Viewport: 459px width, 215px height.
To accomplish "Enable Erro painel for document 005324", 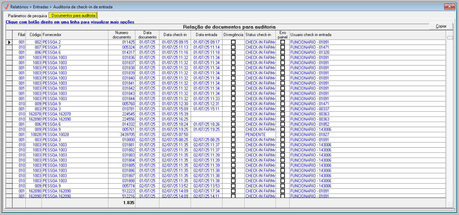I will [283, 47].
